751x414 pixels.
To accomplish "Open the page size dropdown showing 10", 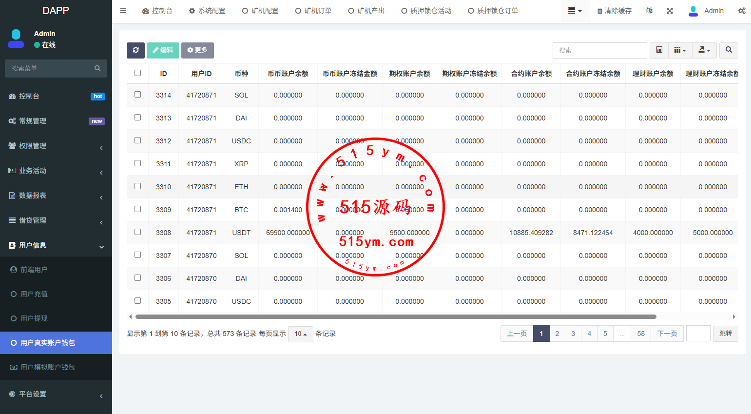I will tap(300, 334).
